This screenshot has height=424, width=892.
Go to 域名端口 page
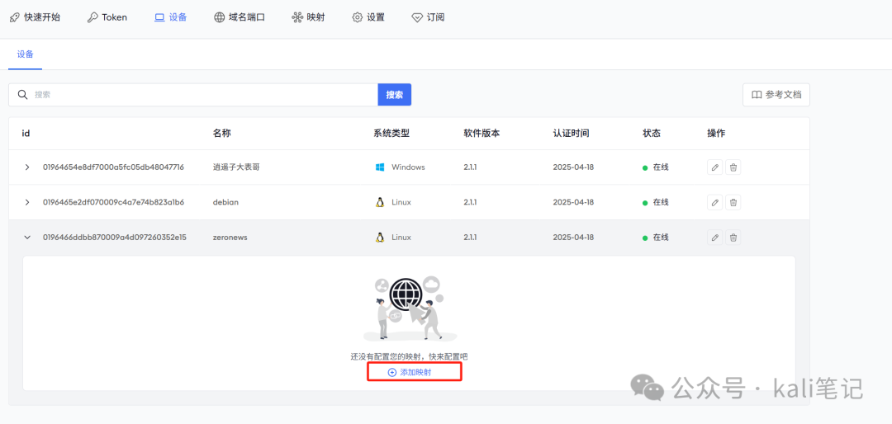pos(239,17)
